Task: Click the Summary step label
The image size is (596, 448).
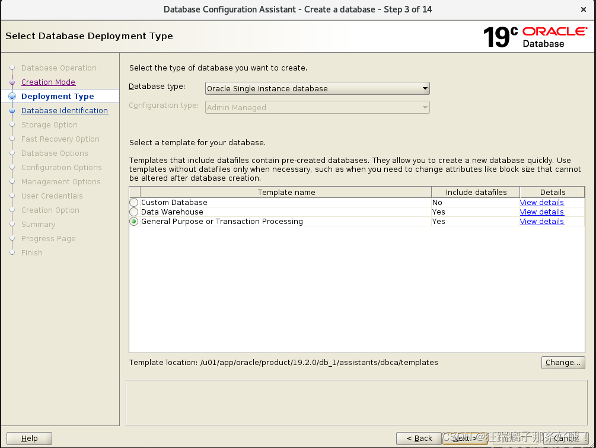Action: (39, 225)
